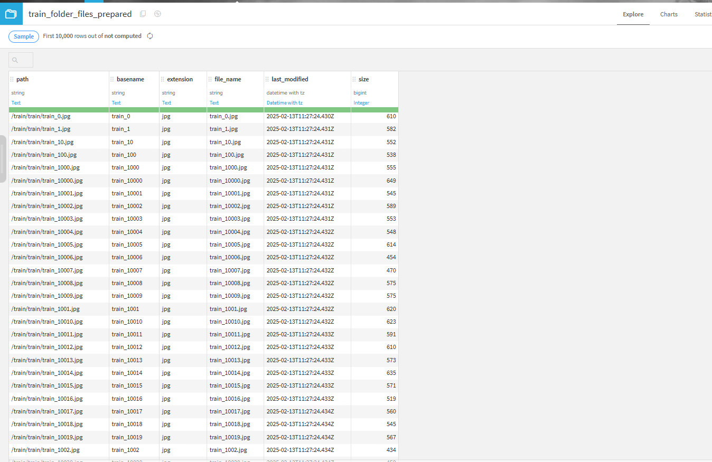
Task: Click the round icon after the copy icon
Action: (x=157, y=14)
